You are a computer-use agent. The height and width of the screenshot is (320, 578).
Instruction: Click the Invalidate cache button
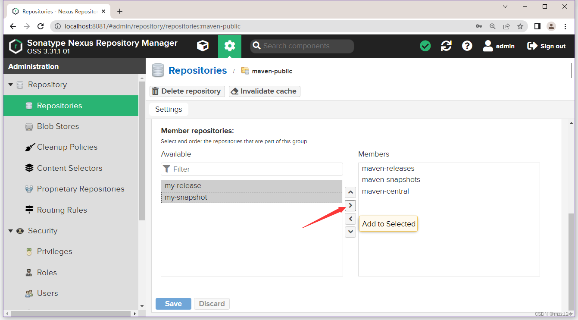click(x=264, y=91)
